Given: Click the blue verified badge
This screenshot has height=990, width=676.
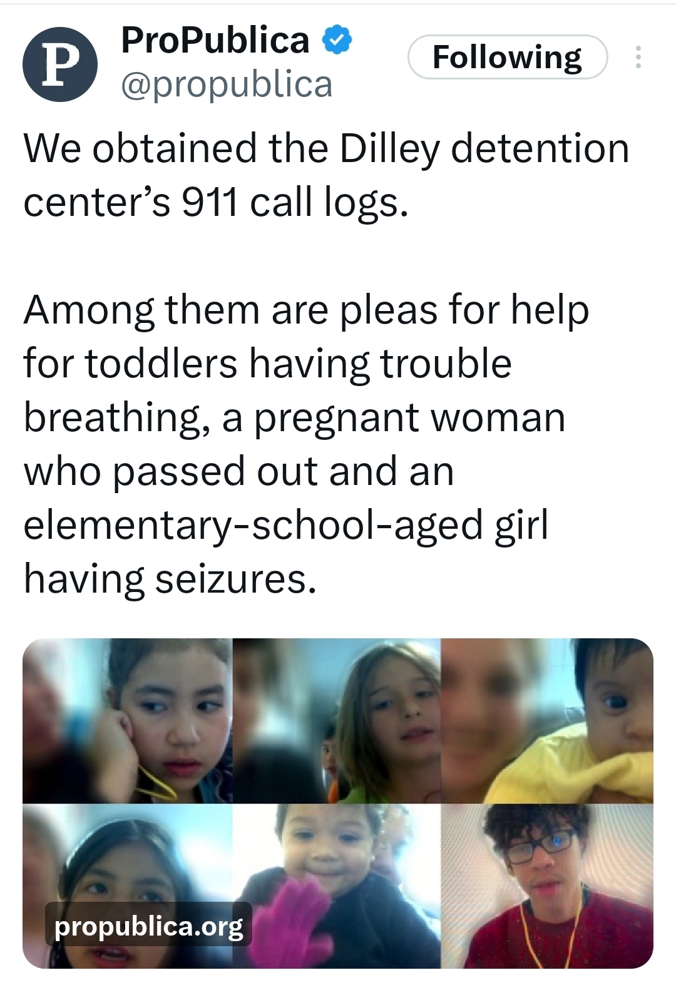Looking at the screenshot, I should (x=337, y=41).
